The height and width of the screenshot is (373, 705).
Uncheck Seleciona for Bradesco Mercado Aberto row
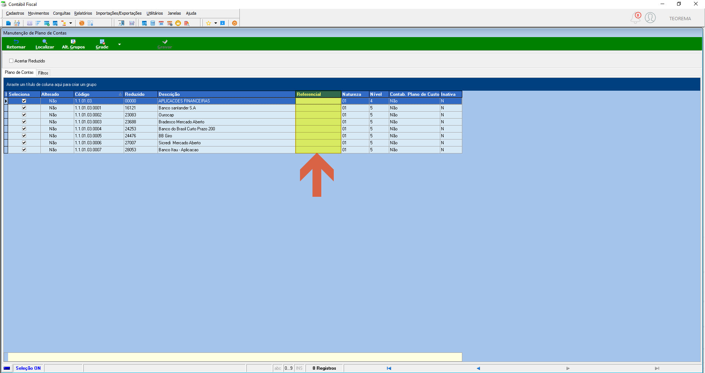point(24,122)
